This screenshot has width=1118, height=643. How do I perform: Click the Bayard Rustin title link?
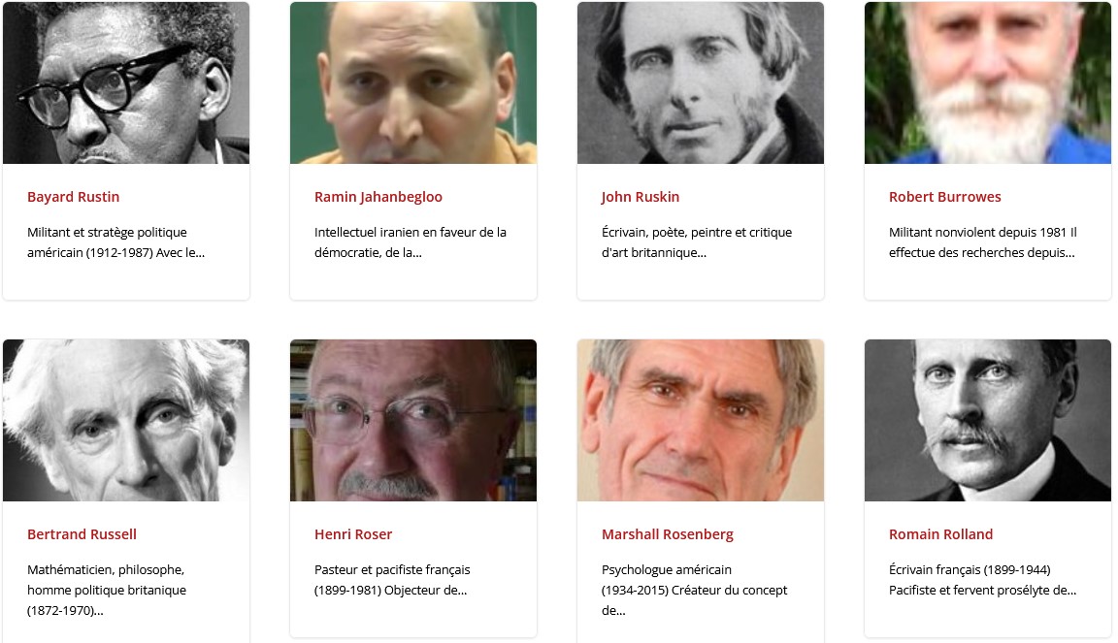tap(74, 197)
